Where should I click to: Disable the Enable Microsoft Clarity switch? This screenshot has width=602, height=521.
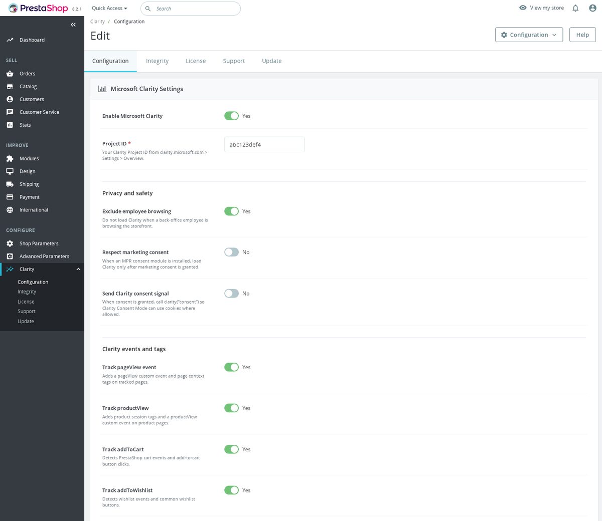coord(231,116)
